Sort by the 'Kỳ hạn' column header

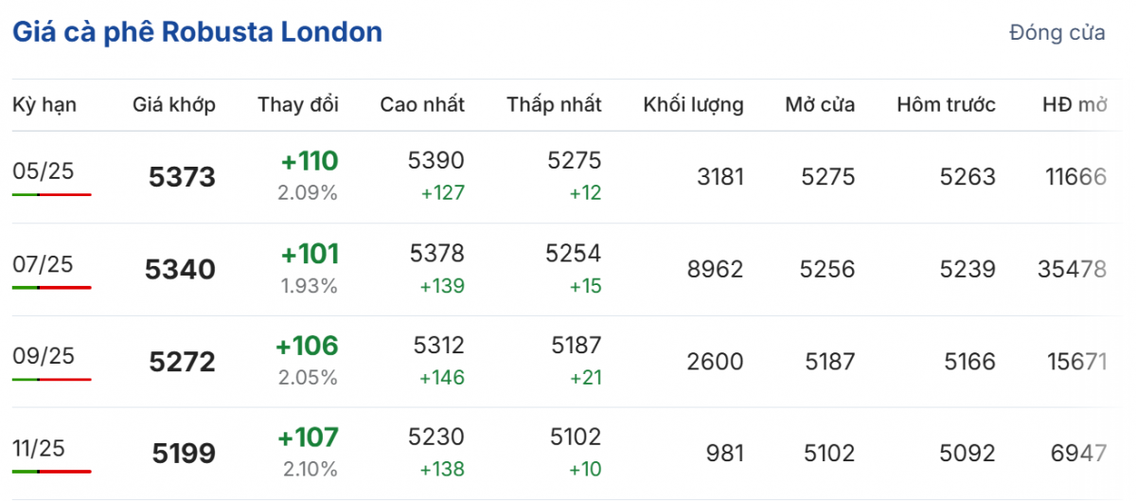(x=44, y=105)
